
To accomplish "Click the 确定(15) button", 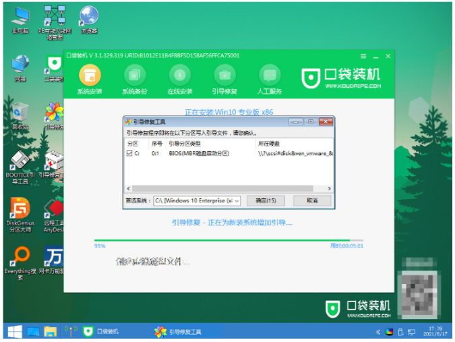I will coord(261,201).
